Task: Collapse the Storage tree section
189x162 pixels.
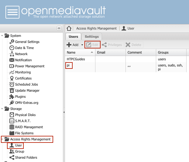Action: pos(2,109)
